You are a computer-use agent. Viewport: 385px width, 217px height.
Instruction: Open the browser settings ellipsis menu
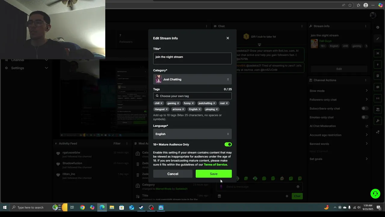(x=373, y=5)
